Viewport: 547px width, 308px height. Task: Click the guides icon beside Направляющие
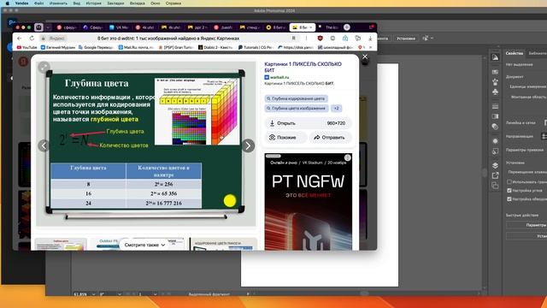[544, 136]
